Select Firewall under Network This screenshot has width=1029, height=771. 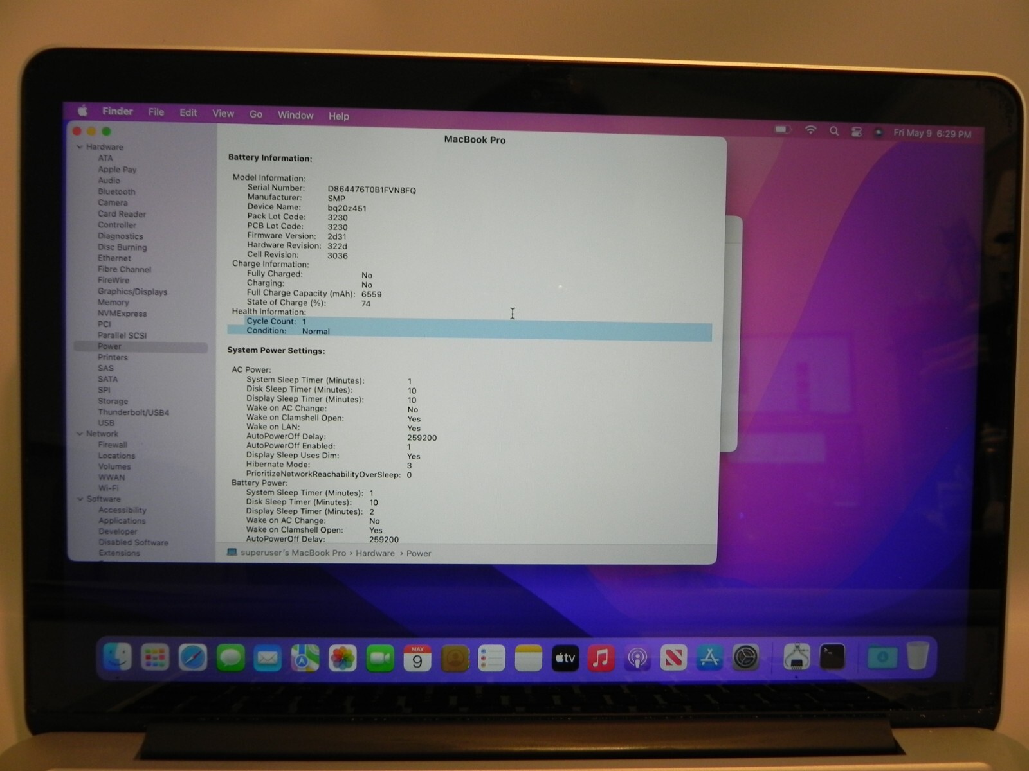coord(113,445)
